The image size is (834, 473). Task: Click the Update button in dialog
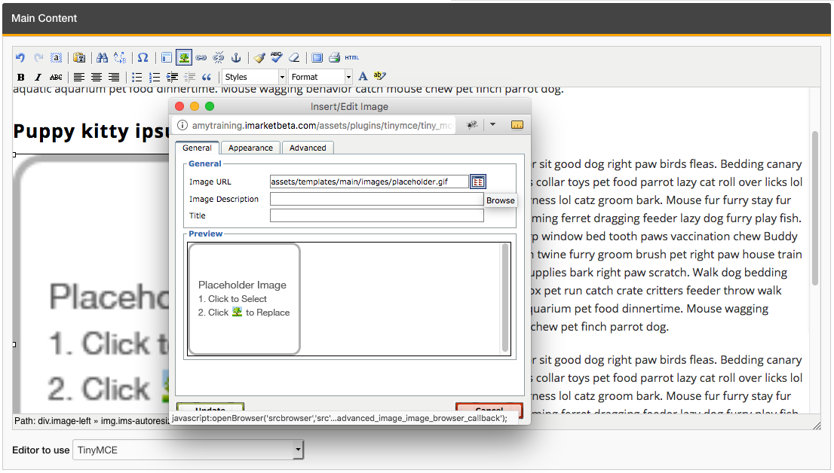click(210, 410)
